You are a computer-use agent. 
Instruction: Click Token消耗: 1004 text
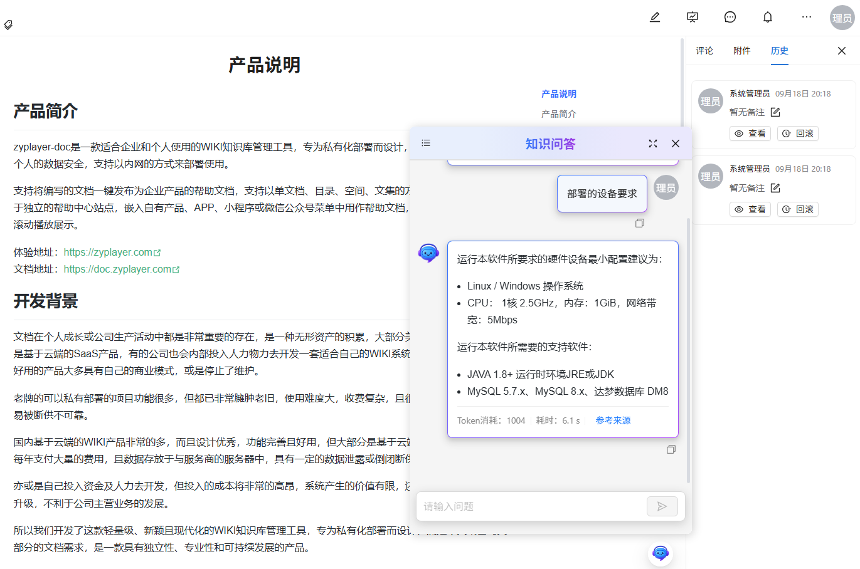click(x=491, y=420)
